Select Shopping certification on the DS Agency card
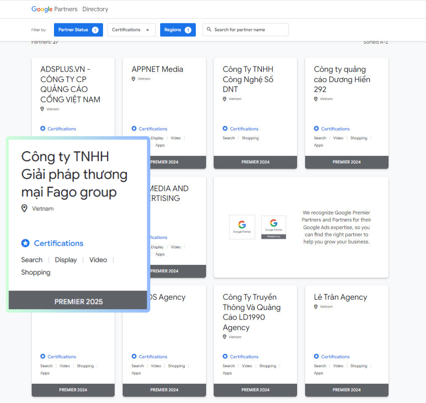The width and height of the screenshot is (426, 403). pyautogui.click(x=176, y=366)
